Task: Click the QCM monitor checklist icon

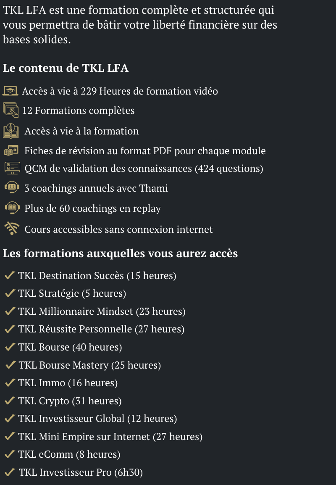Action: pyautogui.click(x=12, y=168)
